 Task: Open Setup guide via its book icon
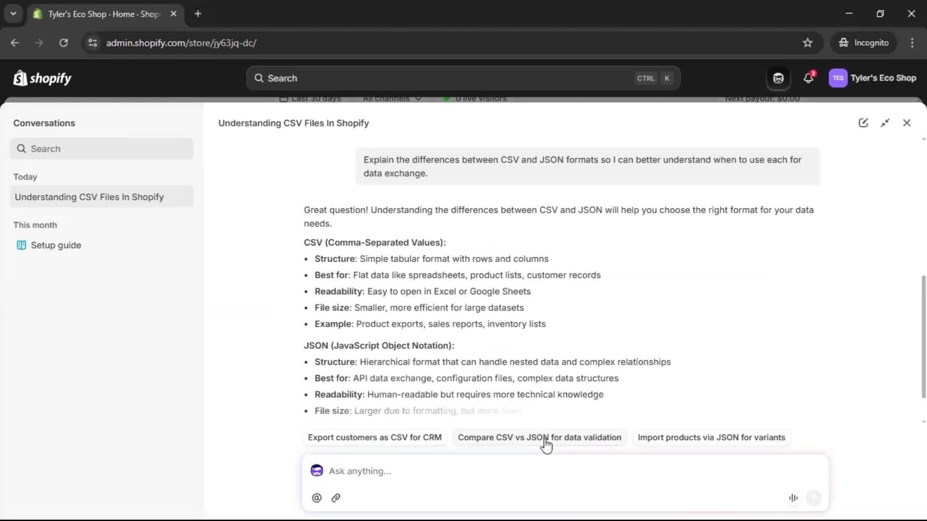click(21, 245)
